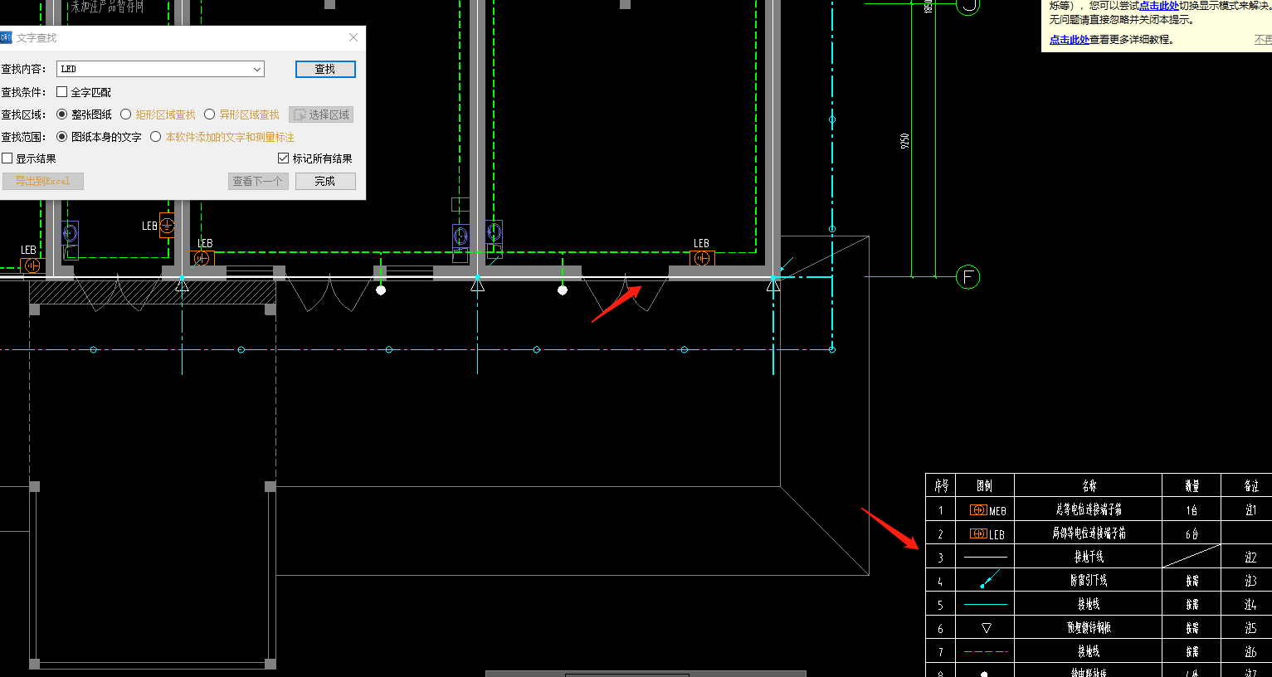The image size is (1272, 677).
Task: Click the white line sample in legend row 3
Action: click(x=985, y=557)
